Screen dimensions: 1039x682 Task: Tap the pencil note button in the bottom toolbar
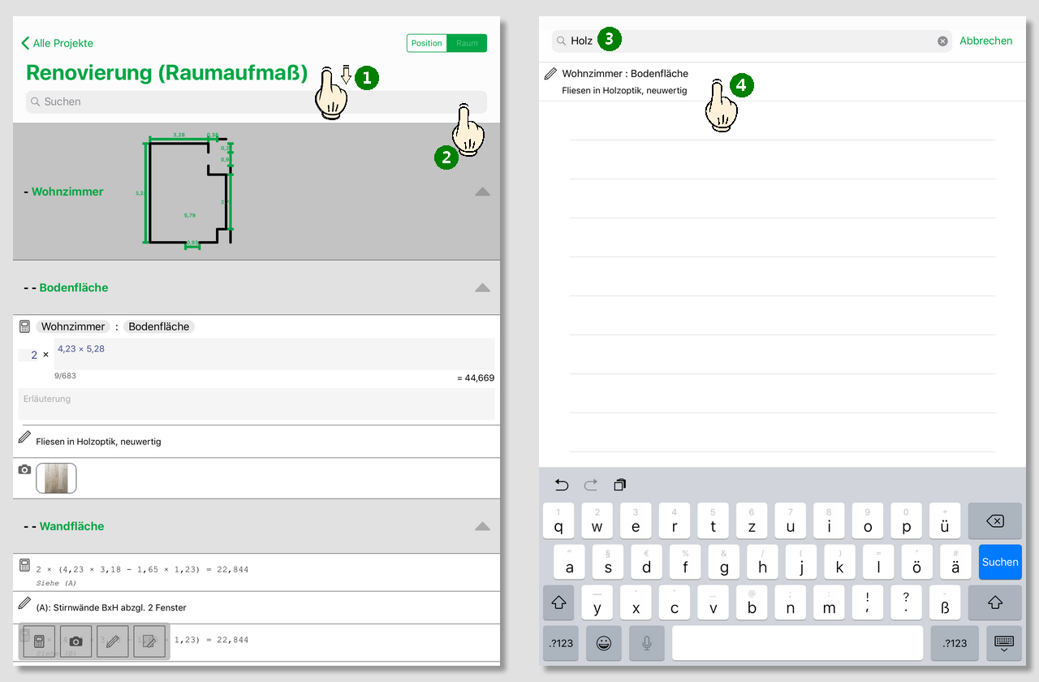coord(113,641)
